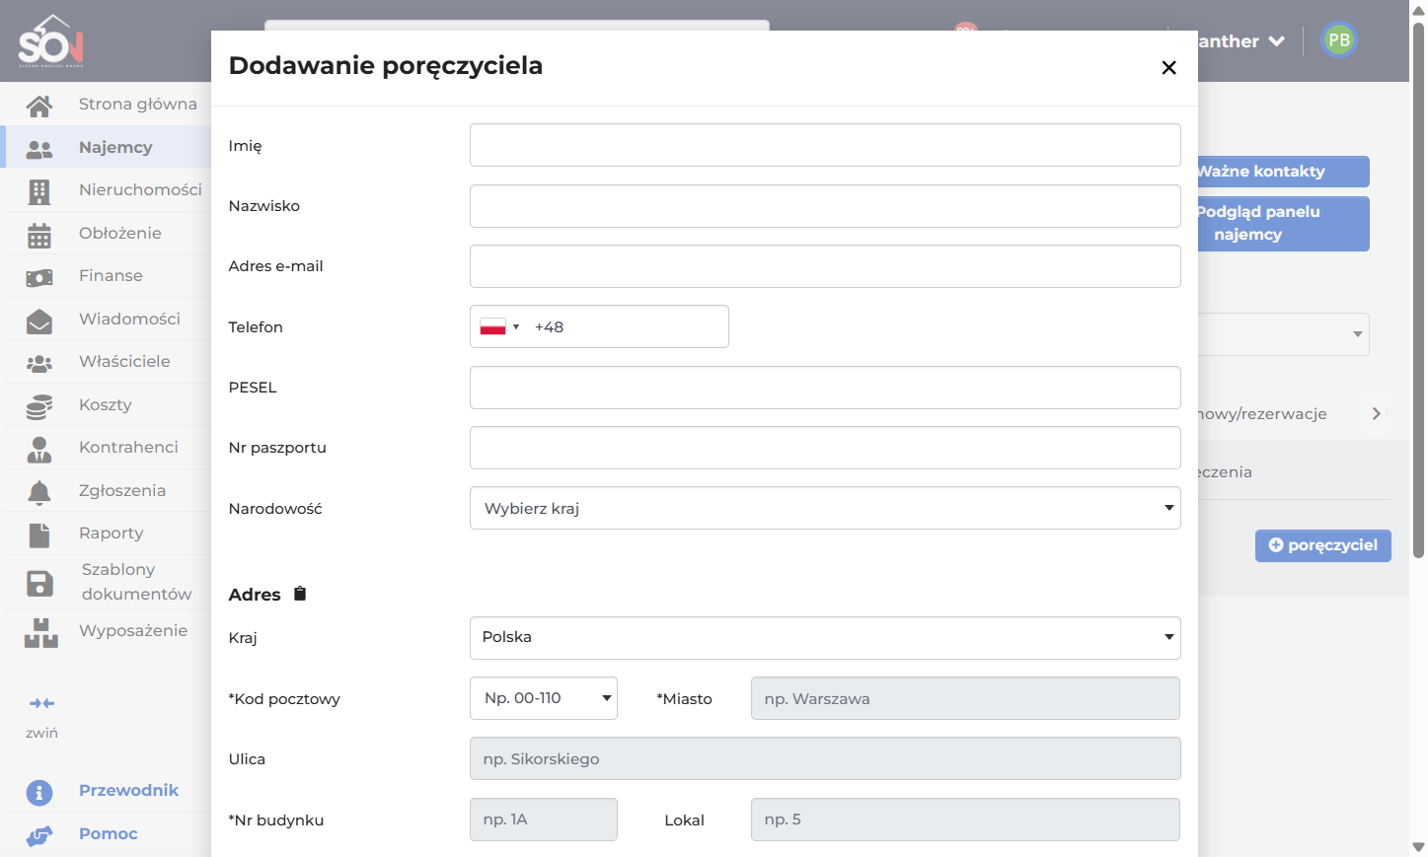
Task: Open Nieruchomości building icon
Action: (x=39, y=191)
